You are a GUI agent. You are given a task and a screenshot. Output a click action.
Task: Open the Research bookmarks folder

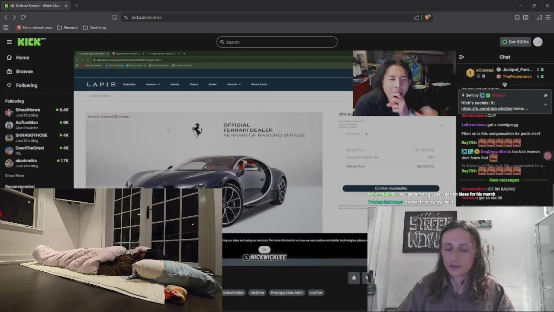68,27
